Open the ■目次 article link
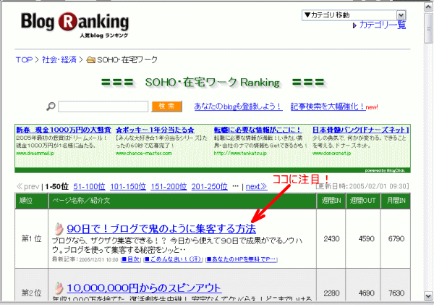Screen dimensions: 434x305 pos(131,259)
